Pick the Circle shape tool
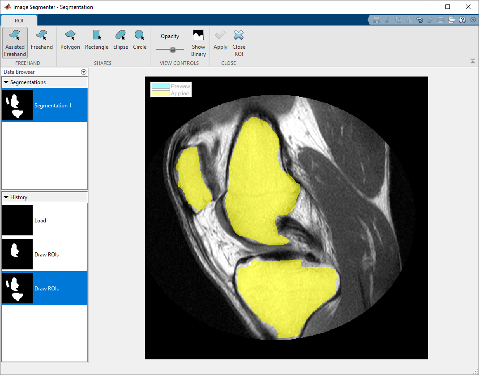This screenshot has width=479, height=375. pos(140,40)
